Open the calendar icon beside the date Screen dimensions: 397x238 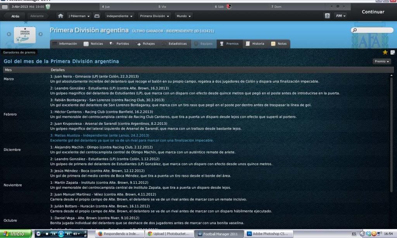point(5,7)
